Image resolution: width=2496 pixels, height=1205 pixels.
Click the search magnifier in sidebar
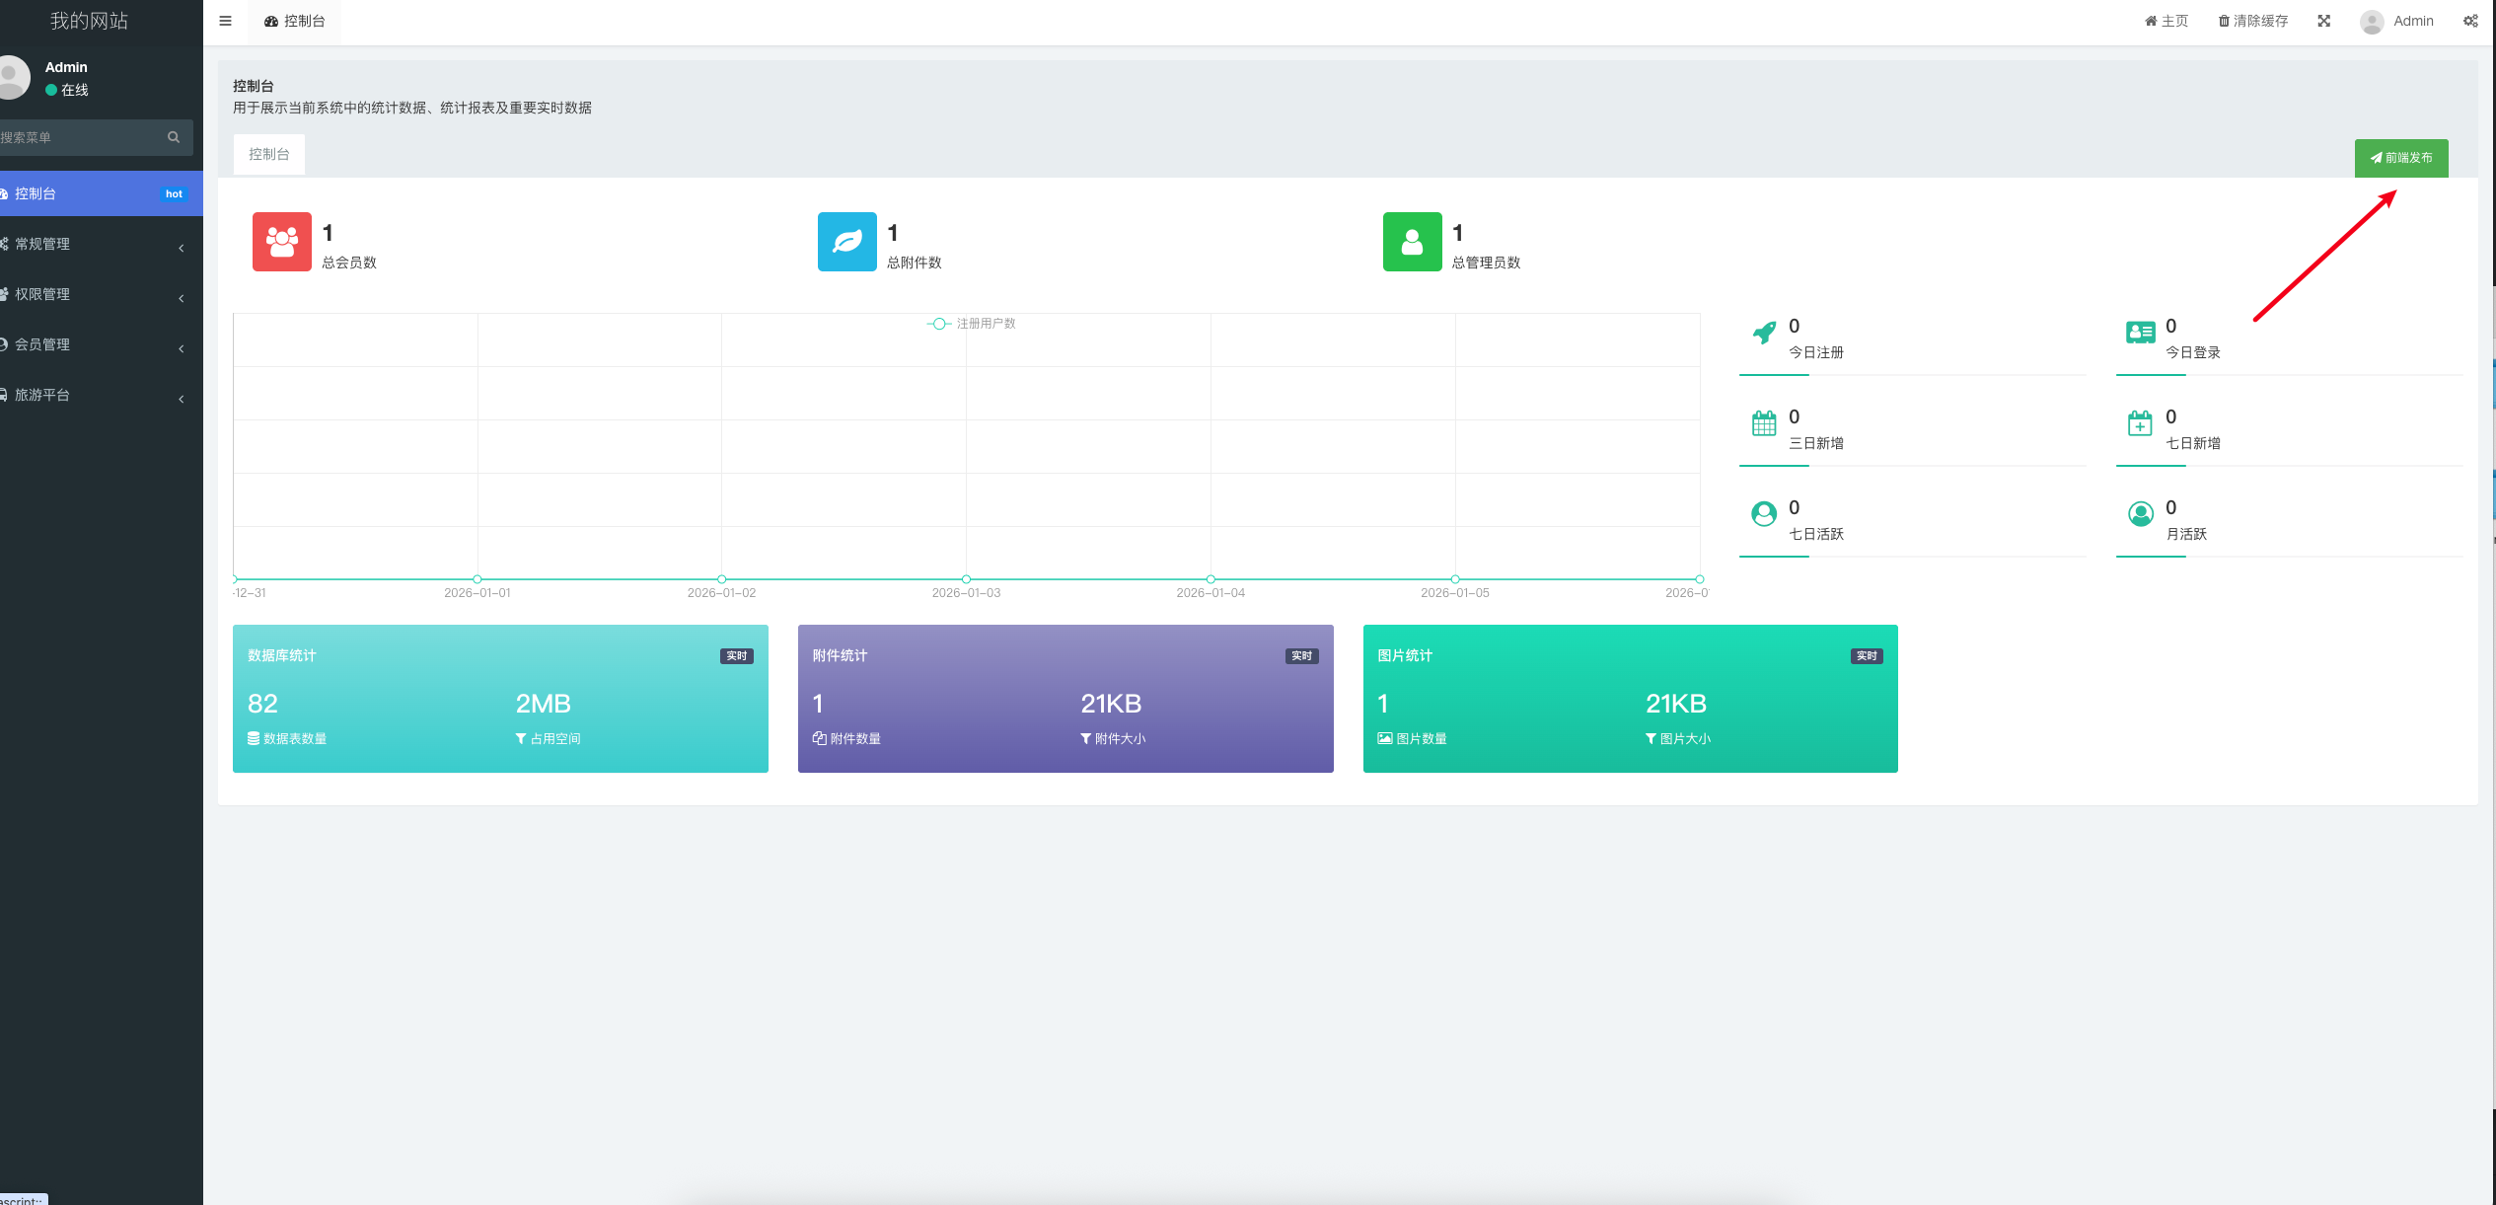pyautogui.click(x=174, y=137)
